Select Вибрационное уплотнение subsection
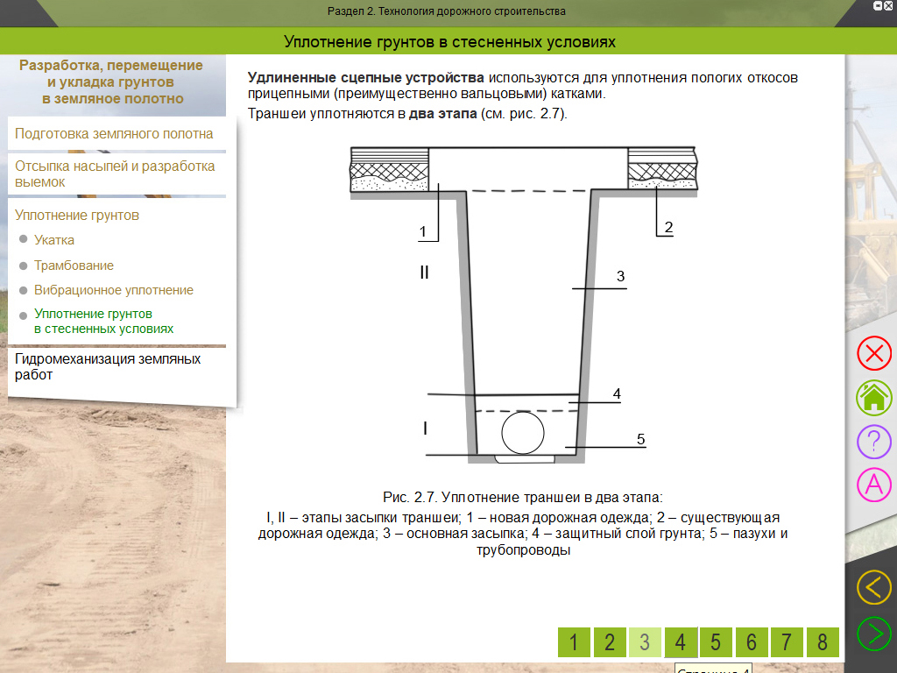 tap(113, 290)
